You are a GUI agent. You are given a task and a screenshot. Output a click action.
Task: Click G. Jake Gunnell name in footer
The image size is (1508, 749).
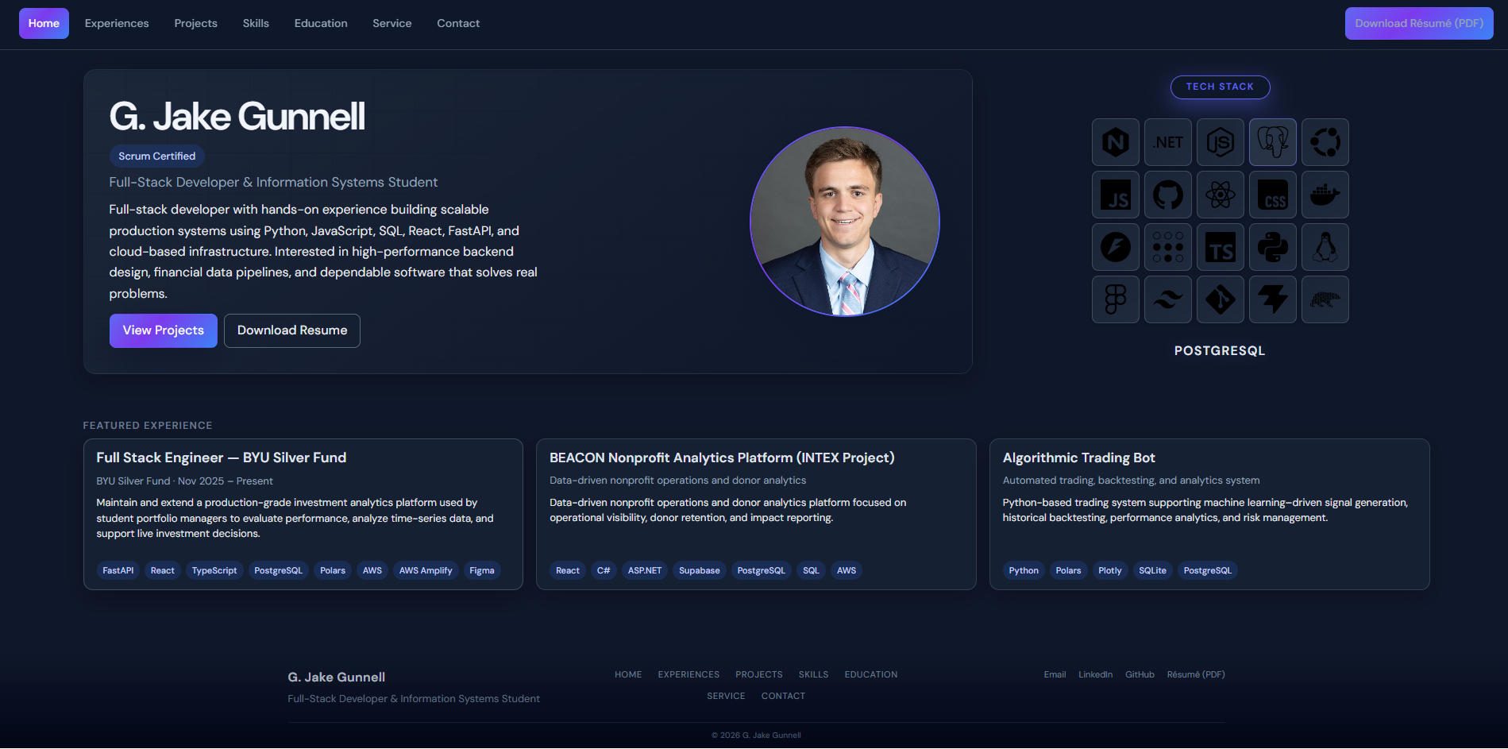click(337, 677)
